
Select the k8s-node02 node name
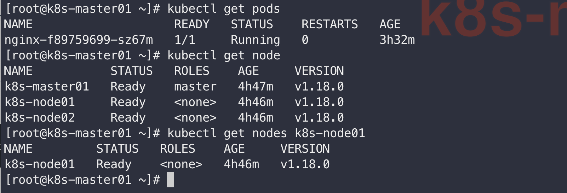(x=40, y=118)
